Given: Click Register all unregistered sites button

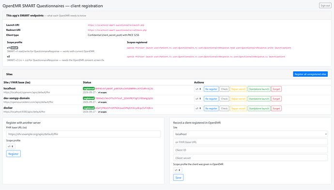Looking at the screenshot, I should pos(310,74).
